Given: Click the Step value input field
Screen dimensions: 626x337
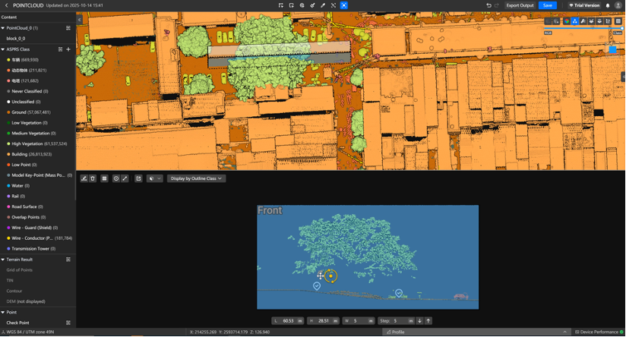Looking at the screenshot, I should click(401, 321).
